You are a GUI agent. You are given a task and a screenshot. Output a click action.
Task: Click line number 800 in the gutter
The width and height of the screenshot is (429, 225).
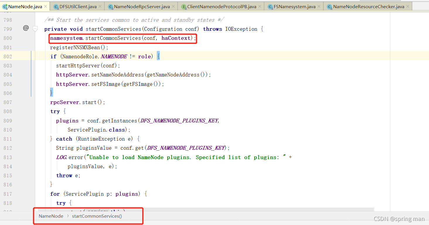click(x=8, y=38)
